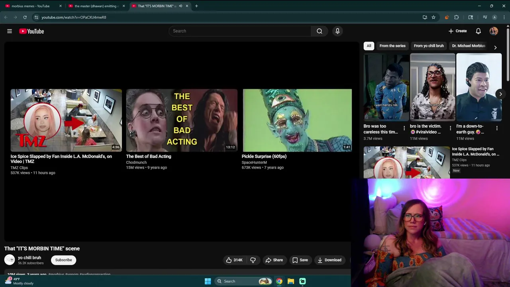The width and height of the screenshot is (510, 287).
Task: Open the account avatar menu
Action: 494,31
